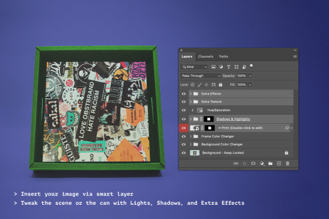329x219 pixels.
Task: Toggle visibility of Hue/Saturation layer
Action: pyautogui.click(x=183, y=110)
